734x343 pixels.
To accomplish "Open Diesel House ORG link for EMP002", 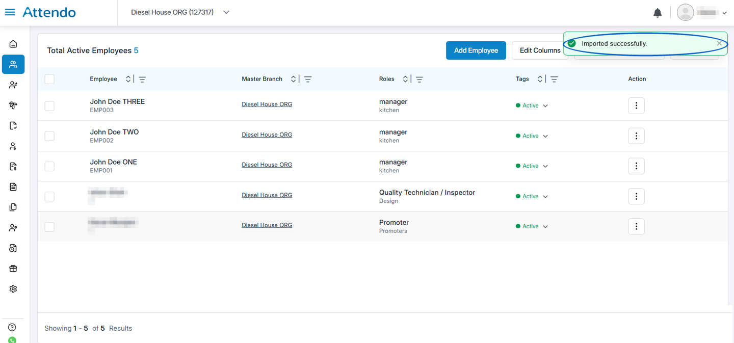I will [267, 135].
